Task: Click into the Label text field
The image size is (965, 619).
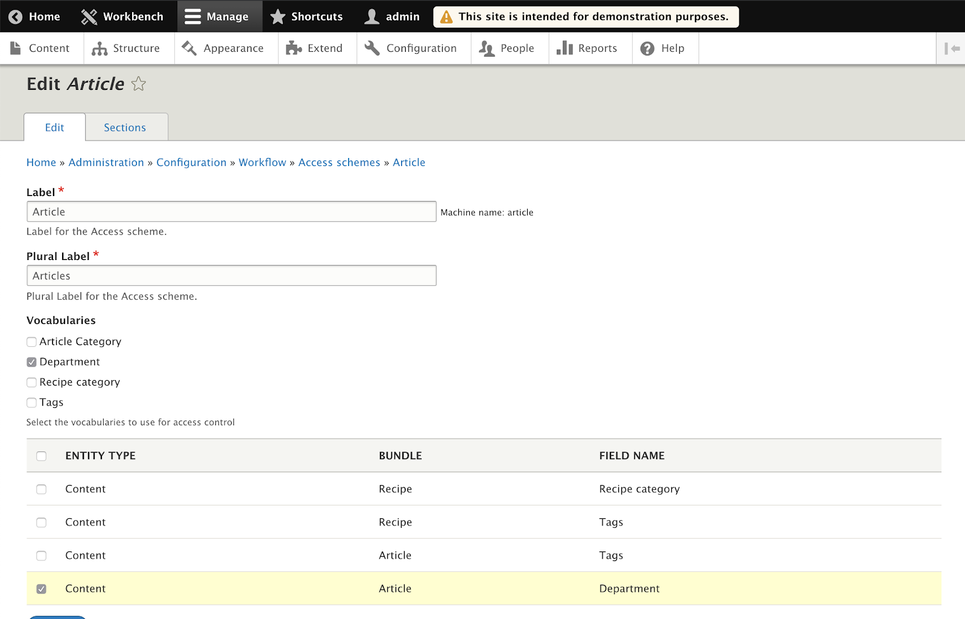Action: (x=232, y=212)
